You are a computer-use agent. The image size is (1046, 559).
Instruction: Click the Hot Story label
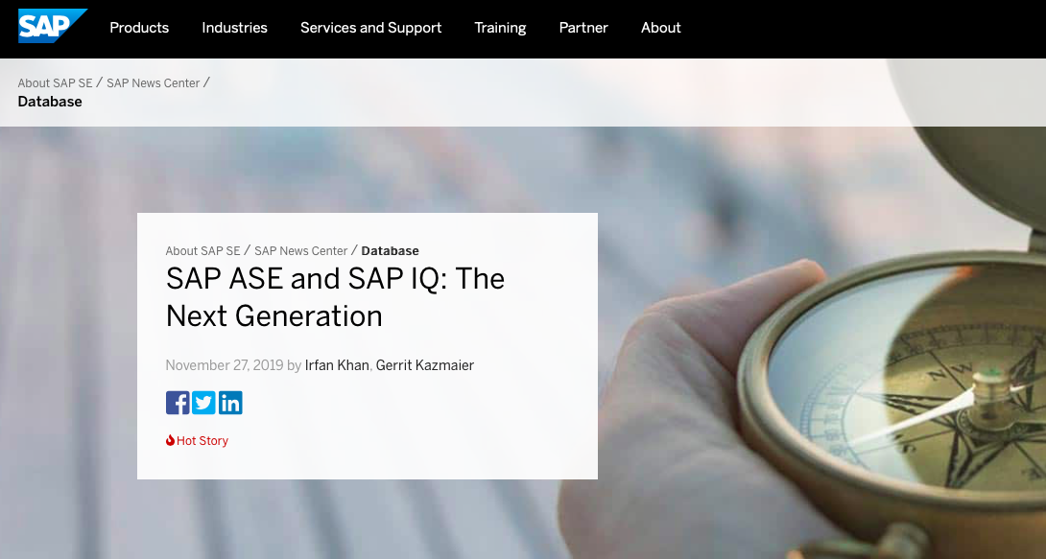click(202, 440)
